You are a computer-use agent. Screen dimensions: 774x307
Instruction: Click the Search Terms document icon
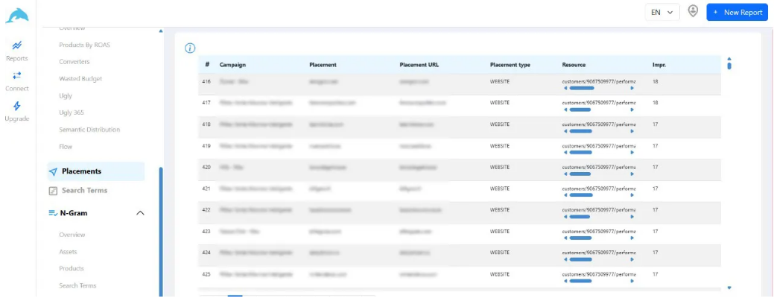53,191
